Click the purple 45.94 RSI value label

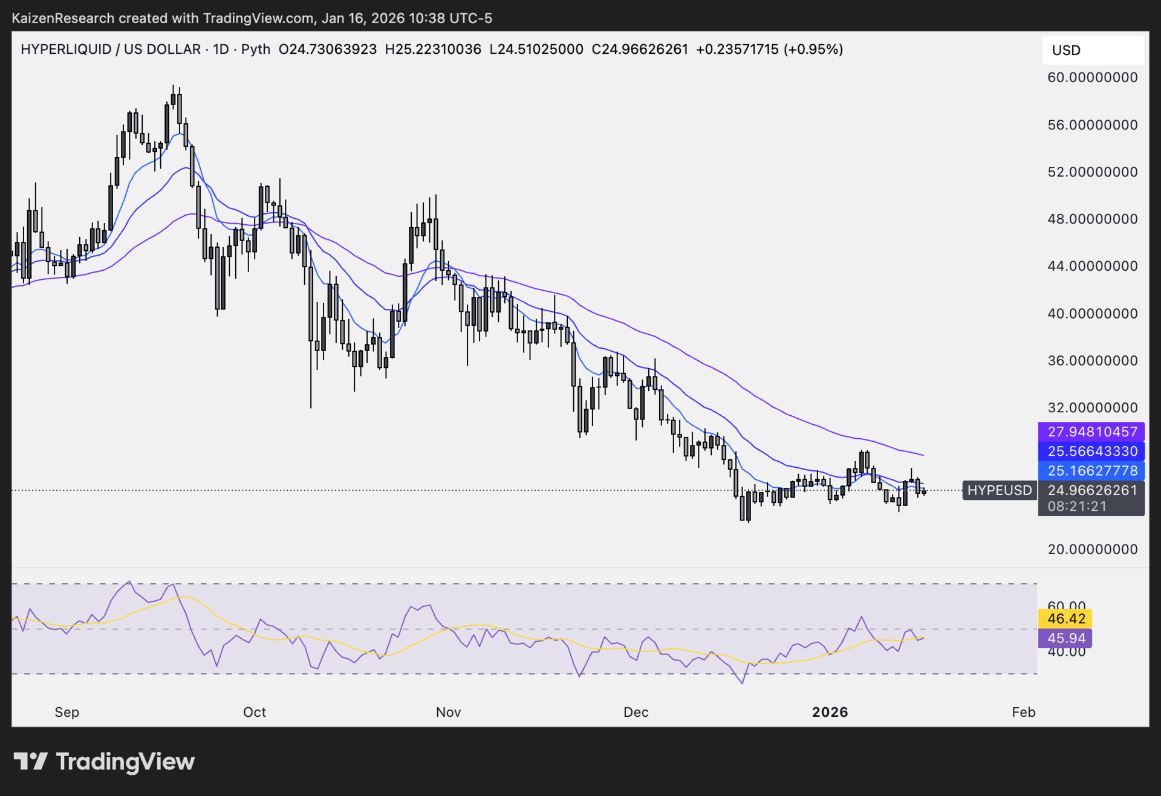point(1065,638)
